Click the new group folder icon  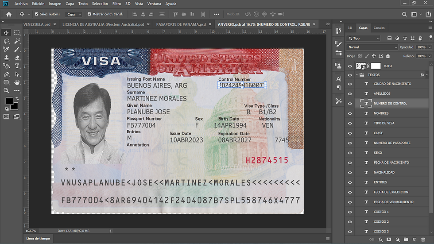click(406, 239)
